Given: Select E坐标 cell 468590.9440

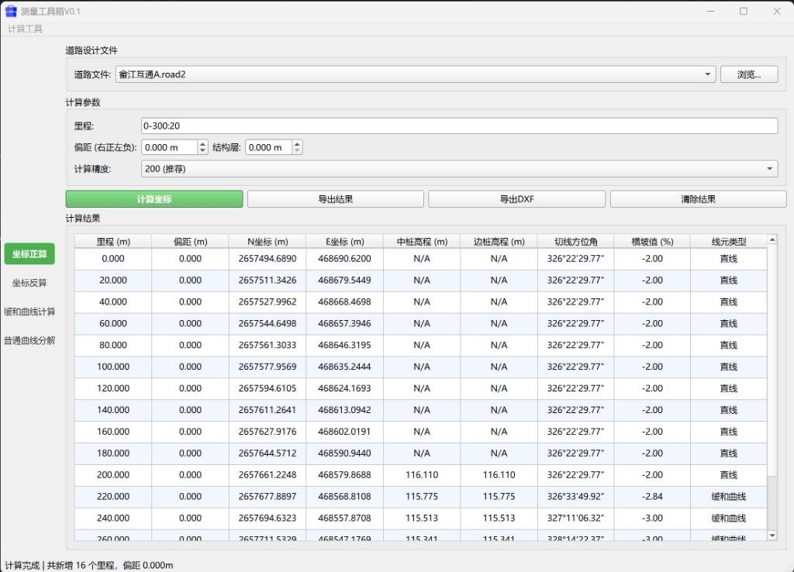Looking at the screenshot, I should pos(344,453).
